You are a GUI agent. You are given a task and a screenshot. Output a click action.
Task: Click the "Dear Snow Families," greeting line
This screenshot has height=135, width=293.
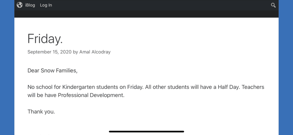(x=53, y=71)
